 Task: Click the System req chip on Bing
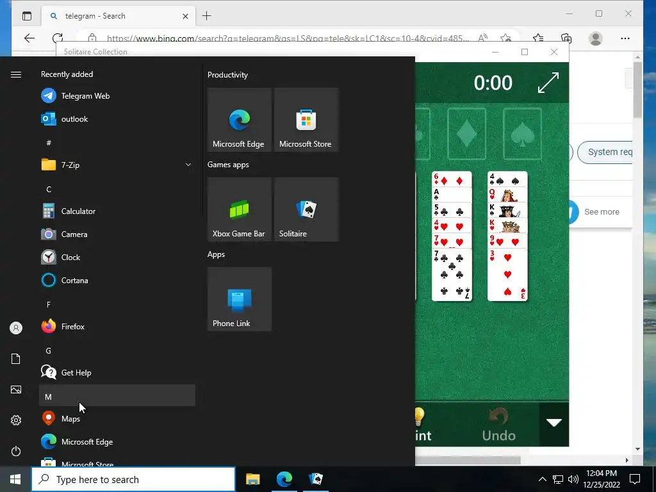pyautogui.click(x=605, y=152)
